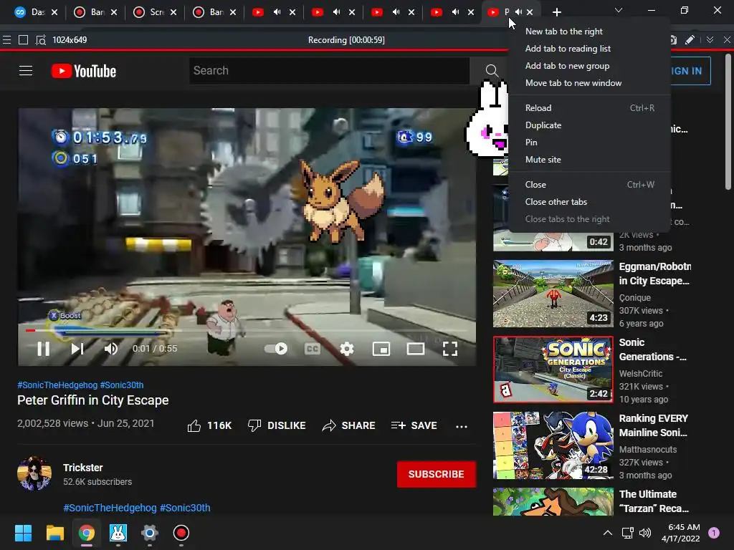The width and height of the screenshot is (734, 550).
Task: Save video to a playlist
Action: [414, 425]
